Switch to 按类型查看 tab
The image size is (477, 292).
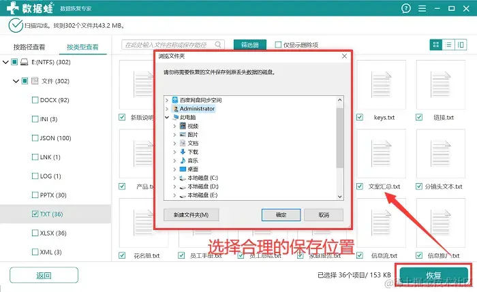click(x=82, y=47)
